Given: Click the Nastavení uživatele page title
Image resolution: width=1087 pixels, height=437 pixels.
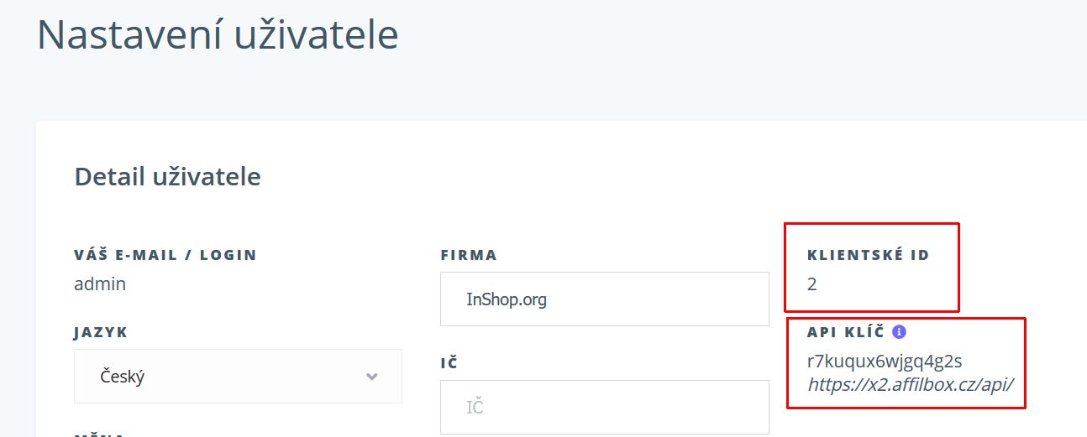Looking at the screenshot, I should (218, 34).
